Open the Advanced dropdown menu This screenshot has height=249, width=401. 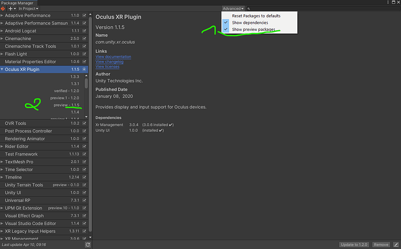tap(233, 9)
